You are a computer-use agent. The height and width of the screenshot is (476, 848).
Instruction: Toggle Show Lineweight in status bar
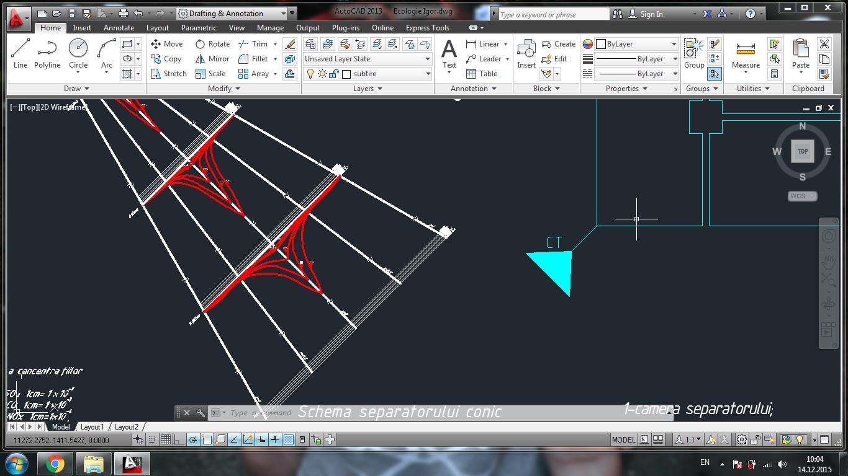[x=275, y=440]
